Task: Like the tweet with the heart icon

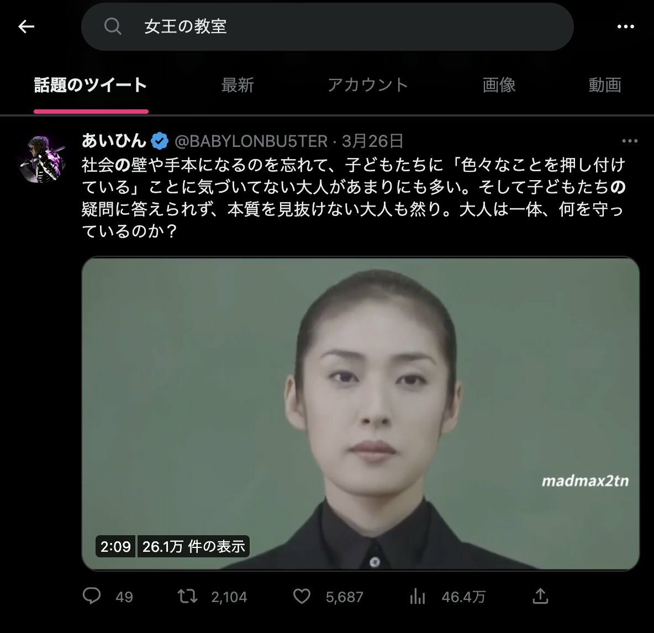Action: coord(302,597)
